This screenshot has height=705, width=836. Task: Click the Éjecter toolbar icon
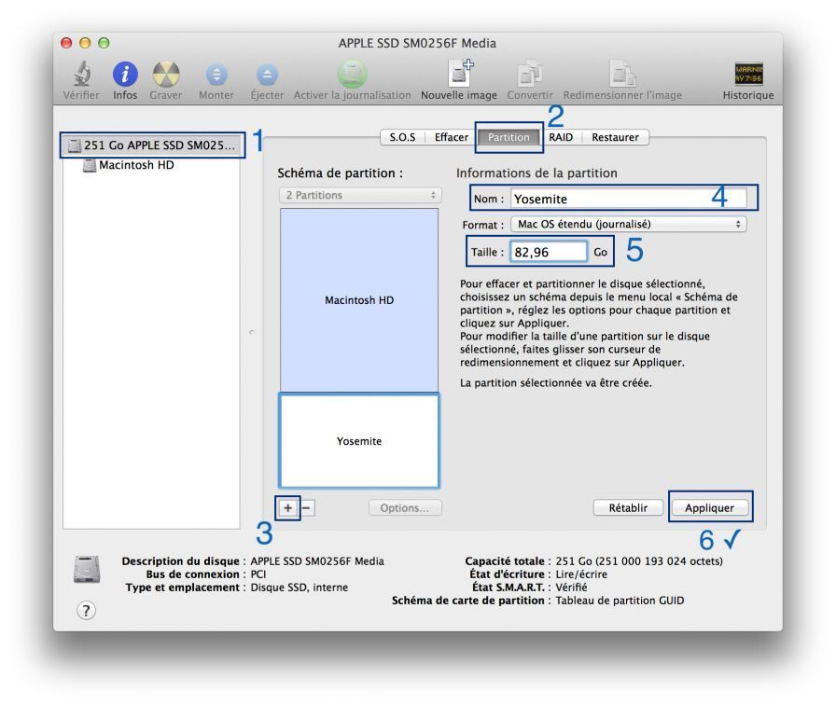point(267,75)
